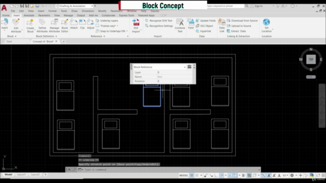Start PDF Import
Viewport: 326px width, 183px height.
(136, 26)
